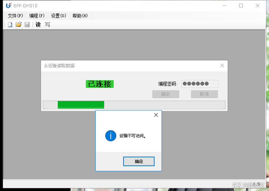Click the greyed 确定 button in read dialog
Viewport: 269px width, 191px height.
click(166, 94)
